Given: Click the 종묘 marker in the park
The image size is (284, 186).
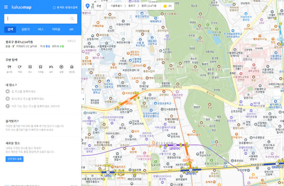Looking at the screenshot, I should pos(210,104).
